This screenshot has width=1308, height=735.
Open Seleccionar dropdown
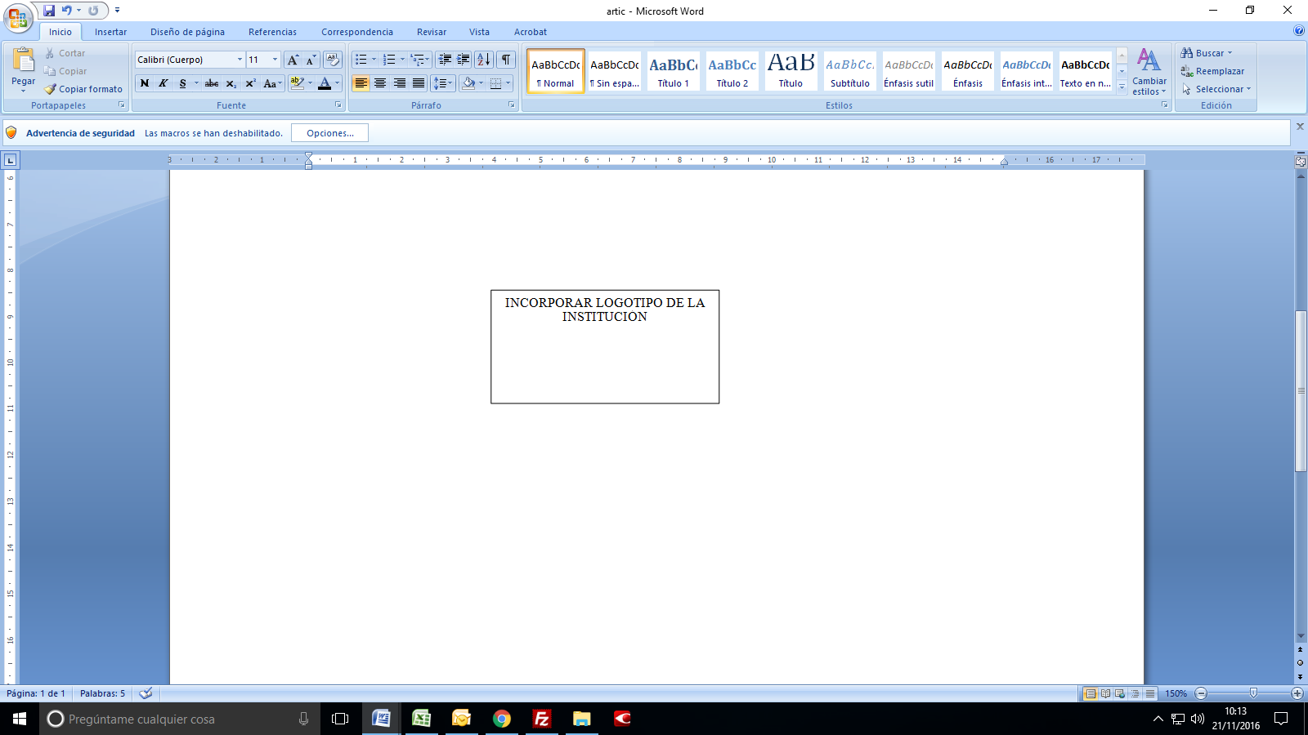tap(1216, 89)
